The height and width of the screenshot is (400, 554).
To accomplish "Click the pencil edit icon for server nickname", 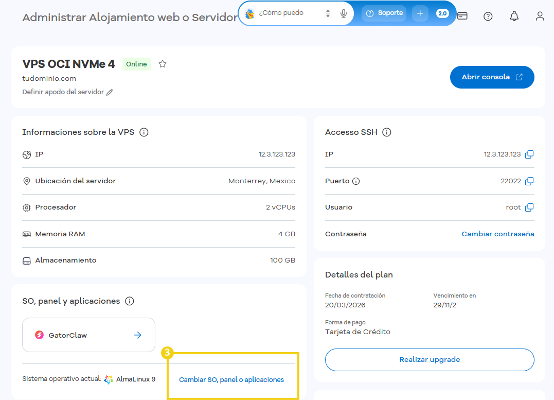I will 110,92.
